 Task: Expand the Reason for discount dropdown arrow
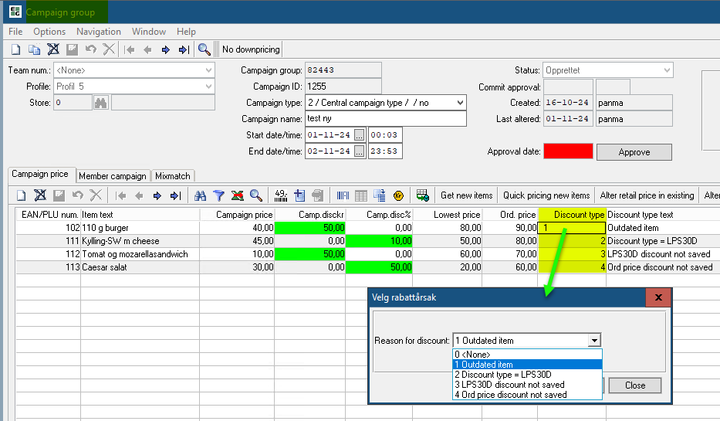point(593,341)
